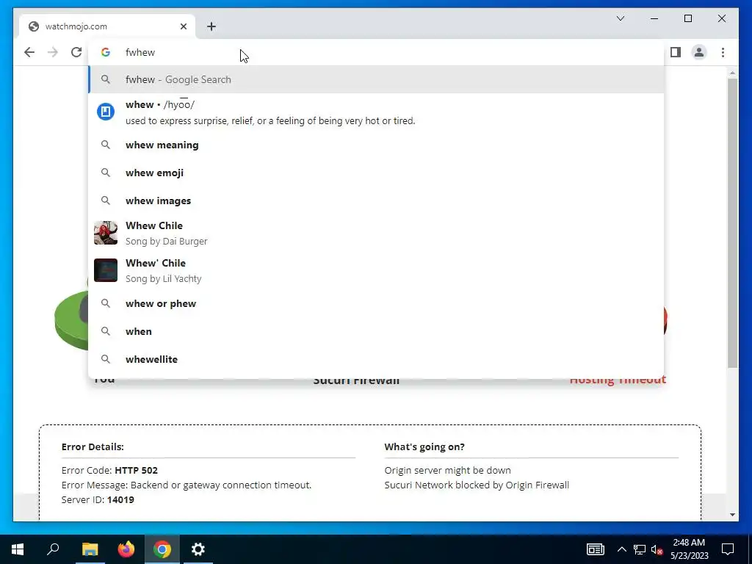Reload the page with the refresh icon

[x=76, y=52]
